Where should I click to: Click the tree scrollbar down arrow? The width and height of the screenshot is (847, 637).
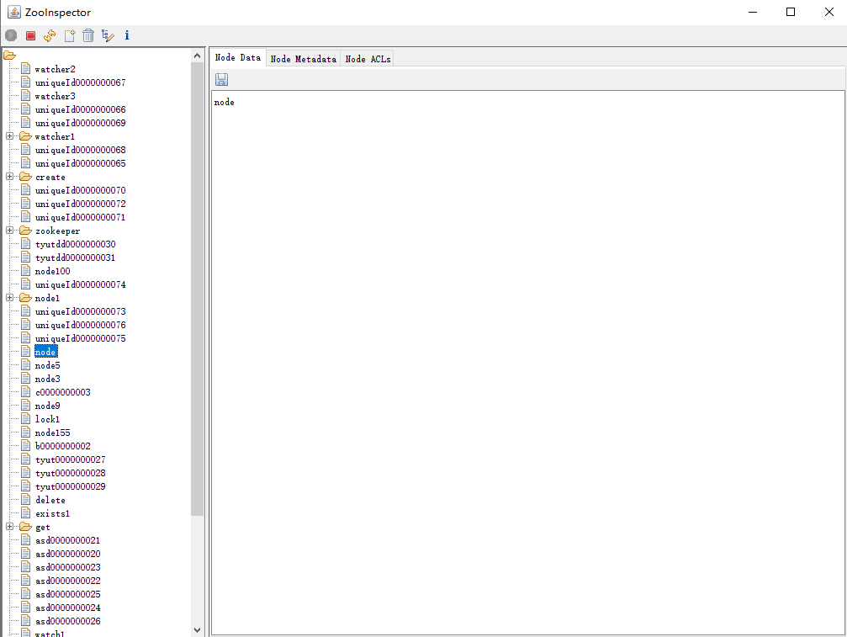[x=197, y=630]
